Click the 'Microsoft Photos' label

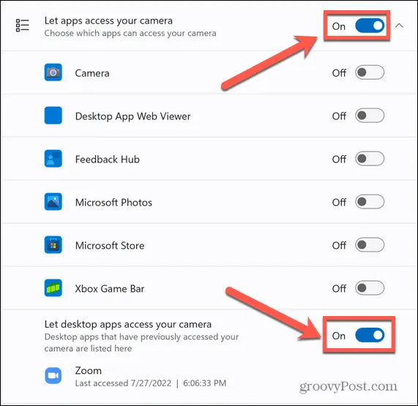113,203
